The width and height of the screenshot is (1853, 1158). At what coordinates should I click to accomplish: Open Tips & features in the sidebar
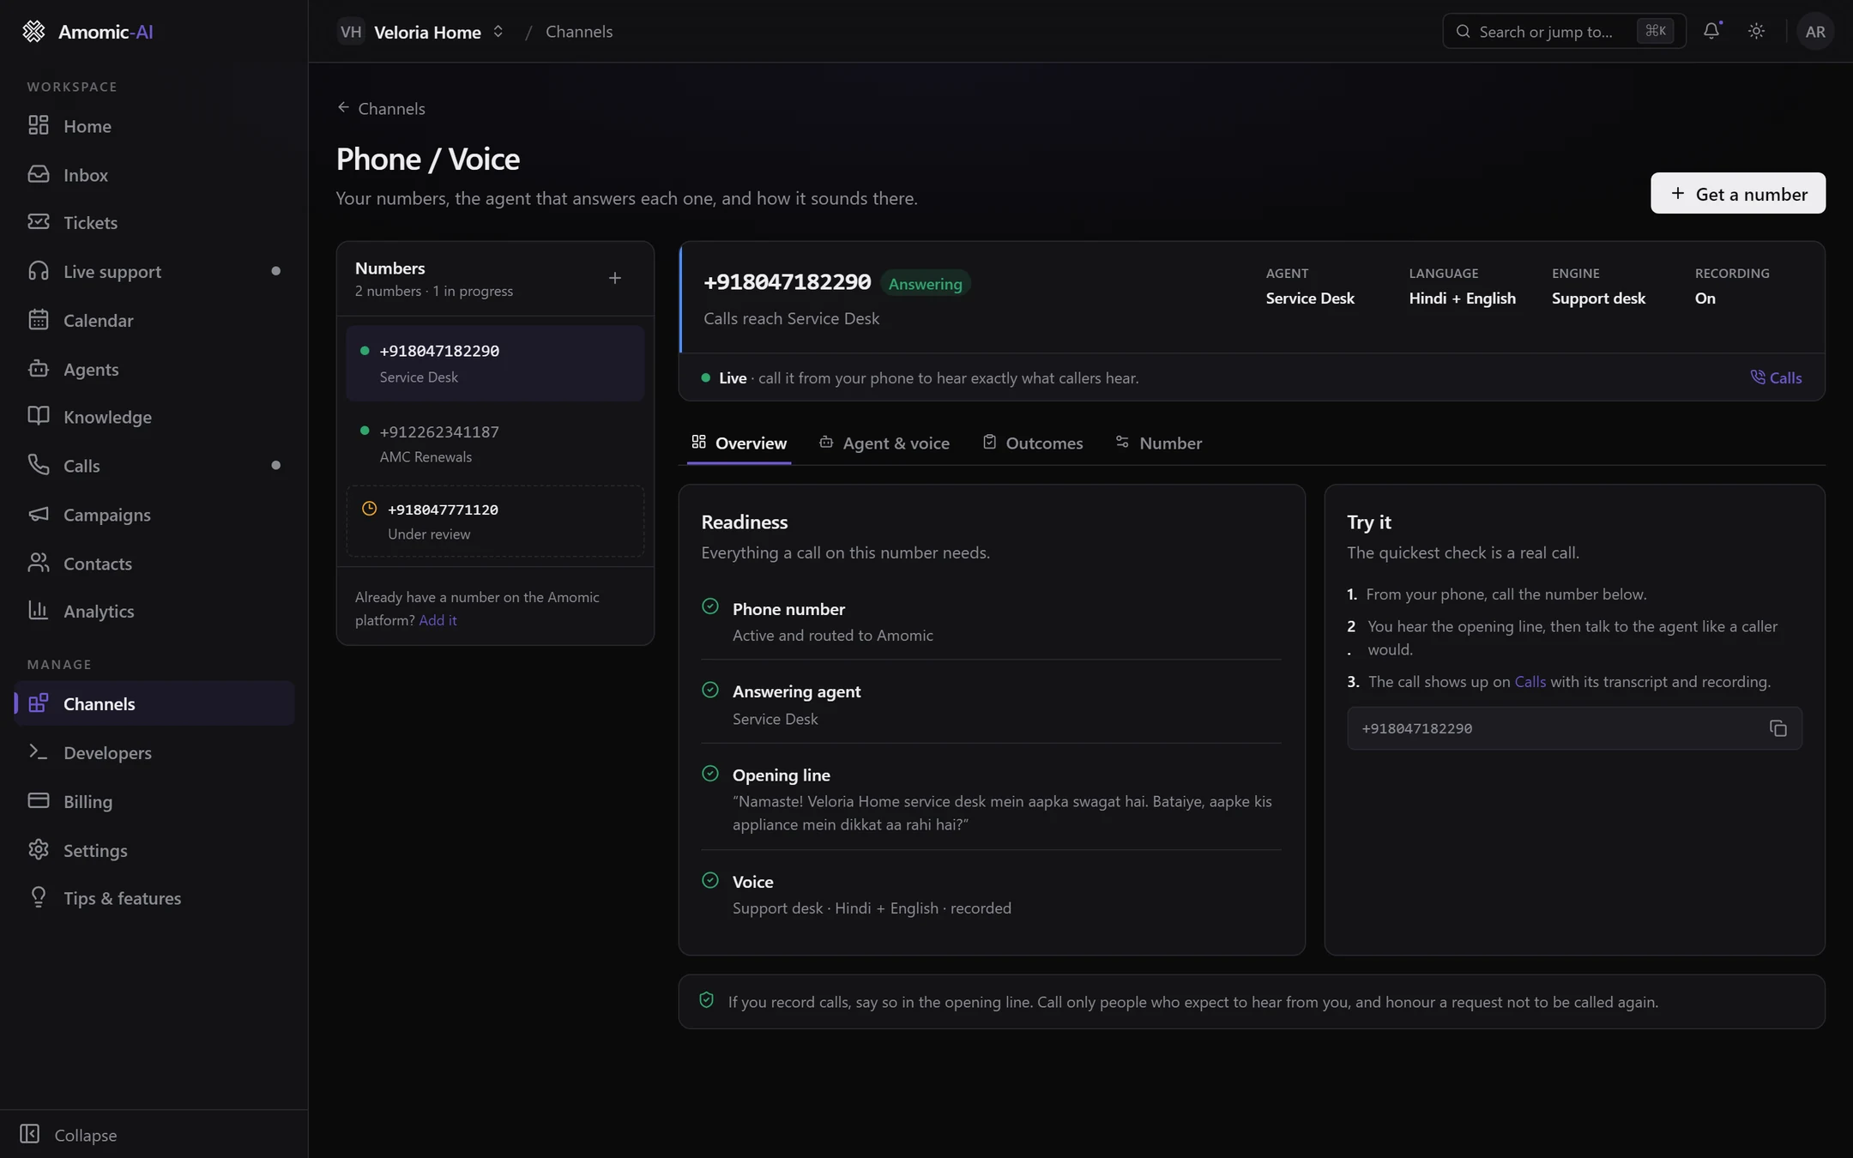click(154, 898)
